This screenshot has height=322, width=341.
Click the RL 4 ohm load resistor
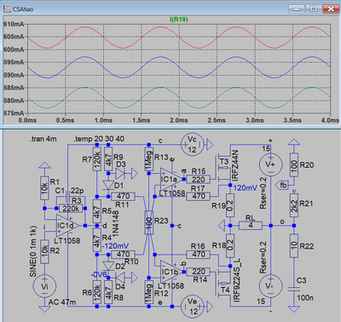coord(251,226)
